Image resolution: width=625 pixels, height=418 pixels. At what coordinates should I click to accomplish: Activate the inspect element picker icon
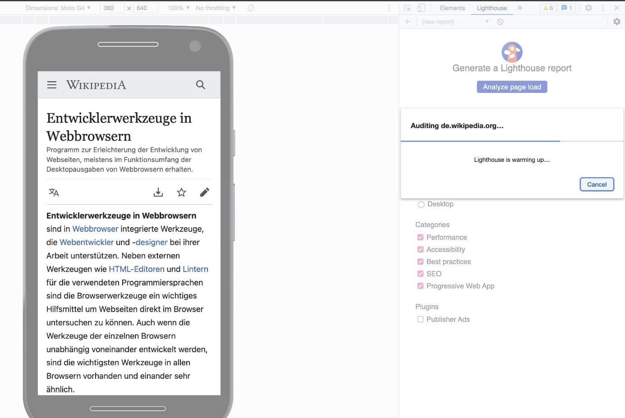coord(408,8)
